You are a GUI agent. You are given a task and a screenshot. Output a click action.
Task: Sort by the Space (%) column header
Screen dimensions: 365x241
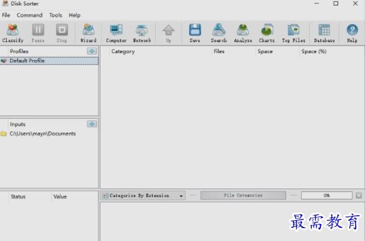[x=332, y=51]
